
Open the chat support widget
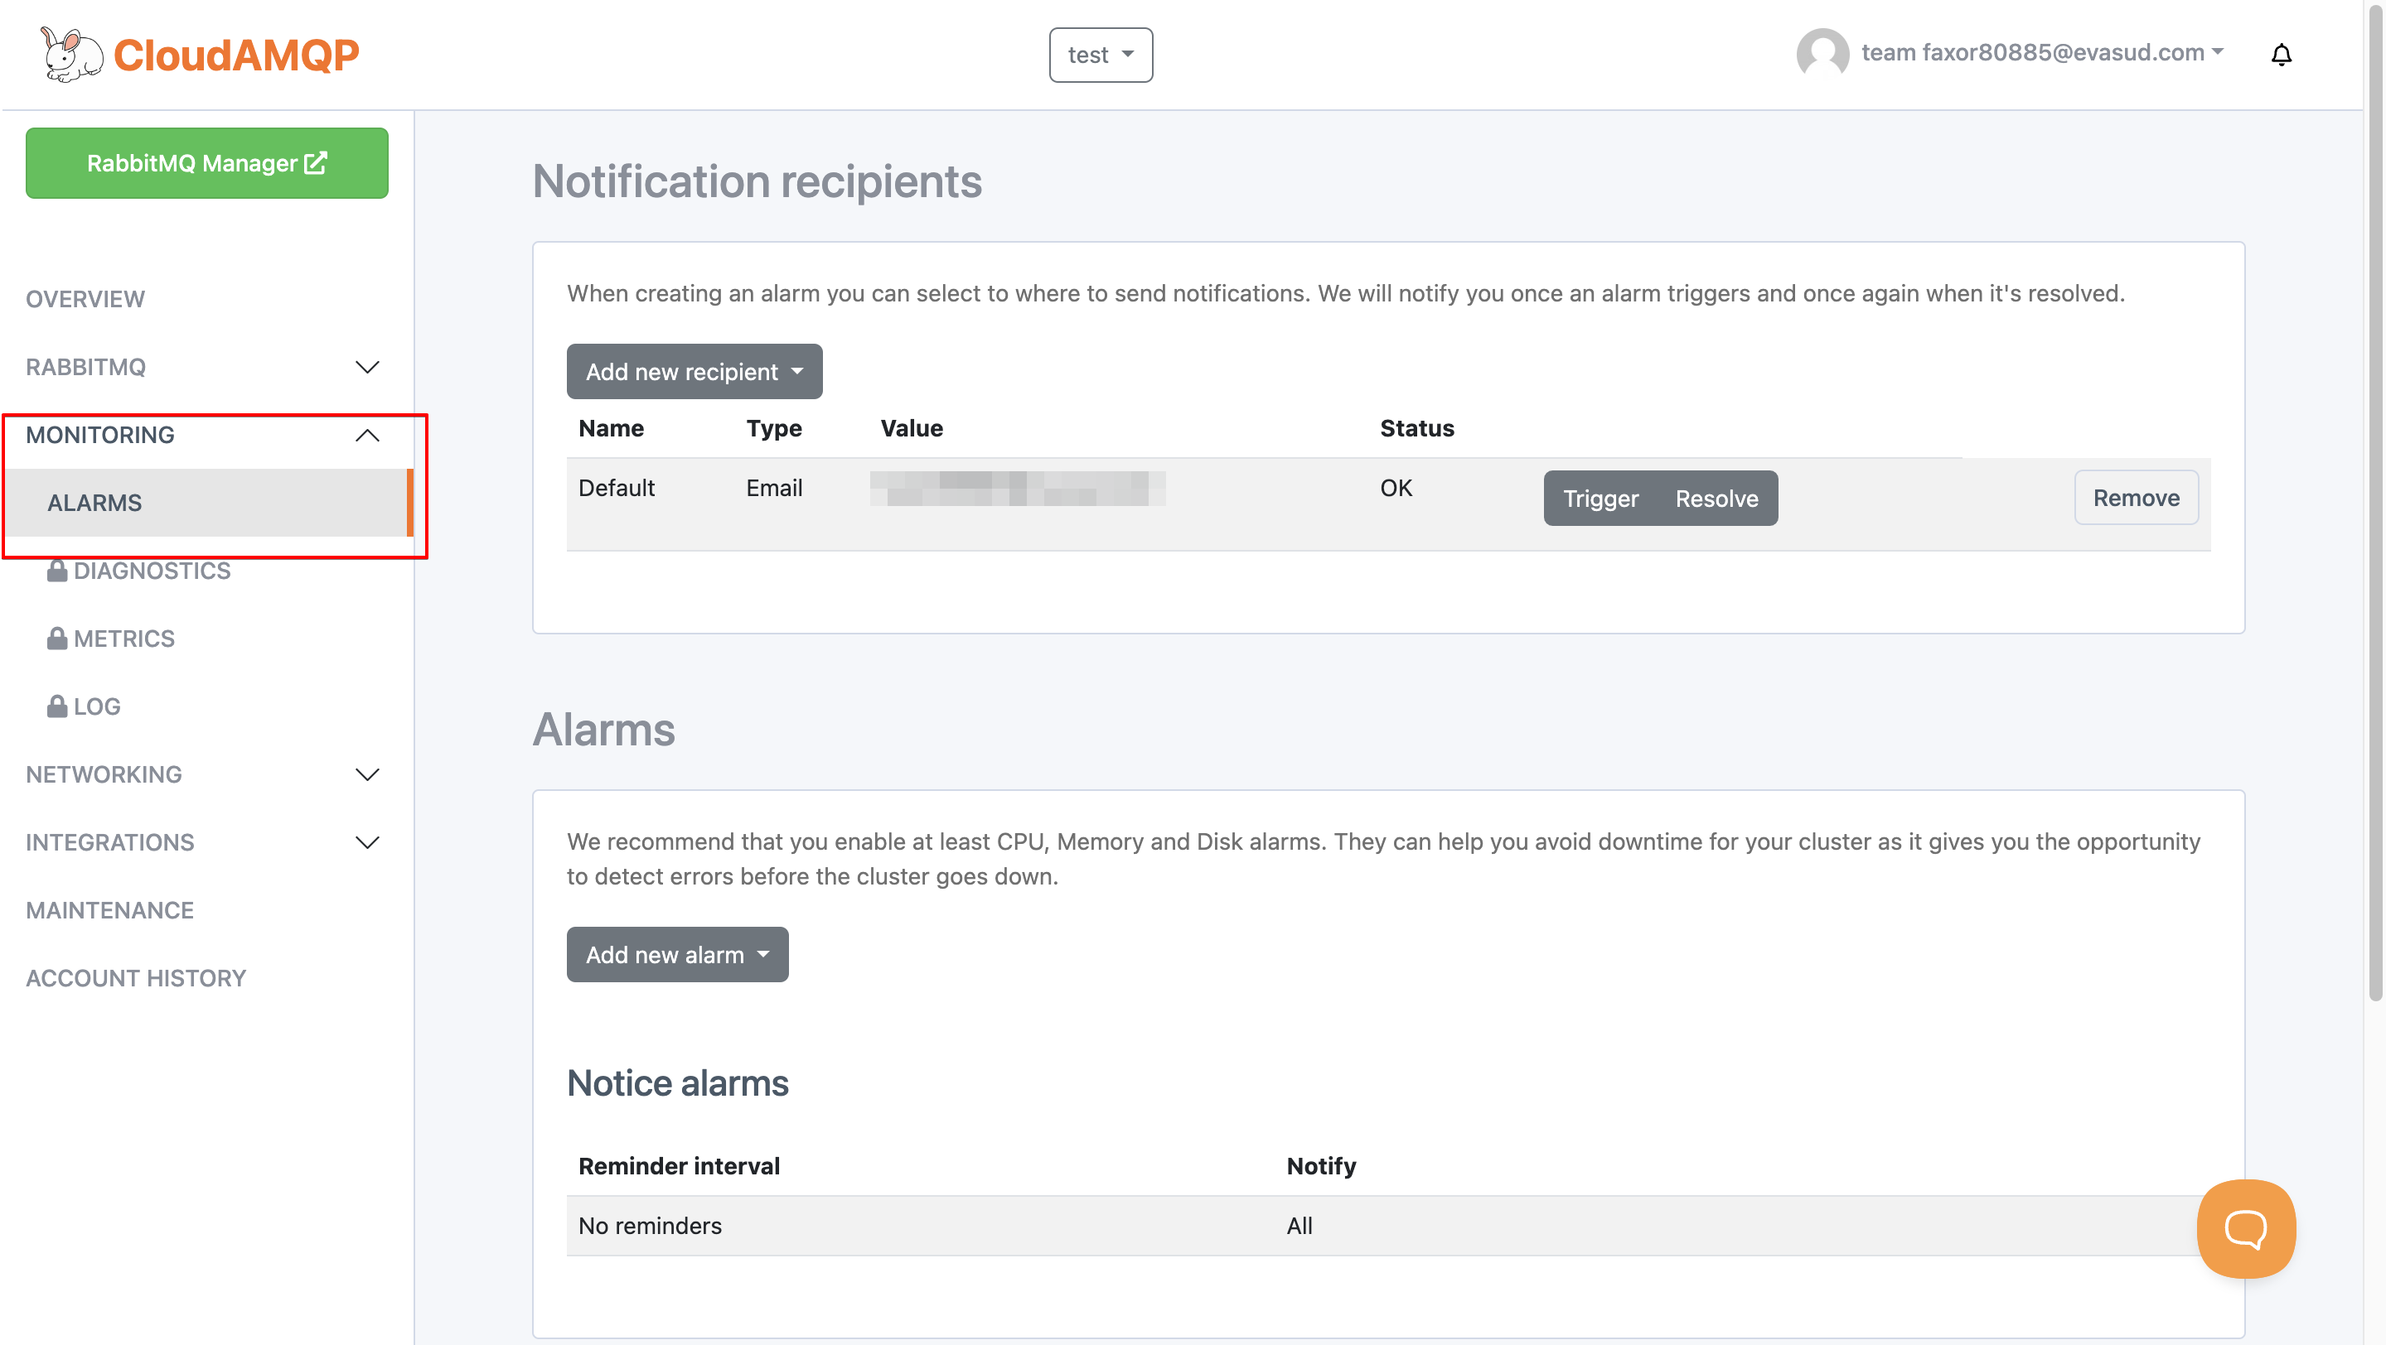point(2245,1228)
